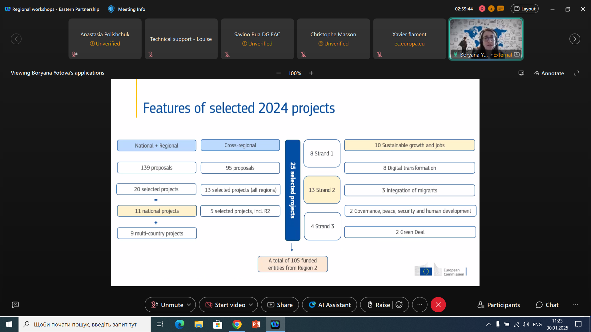
Task: Open the AI Assistant
Action: 329,305
